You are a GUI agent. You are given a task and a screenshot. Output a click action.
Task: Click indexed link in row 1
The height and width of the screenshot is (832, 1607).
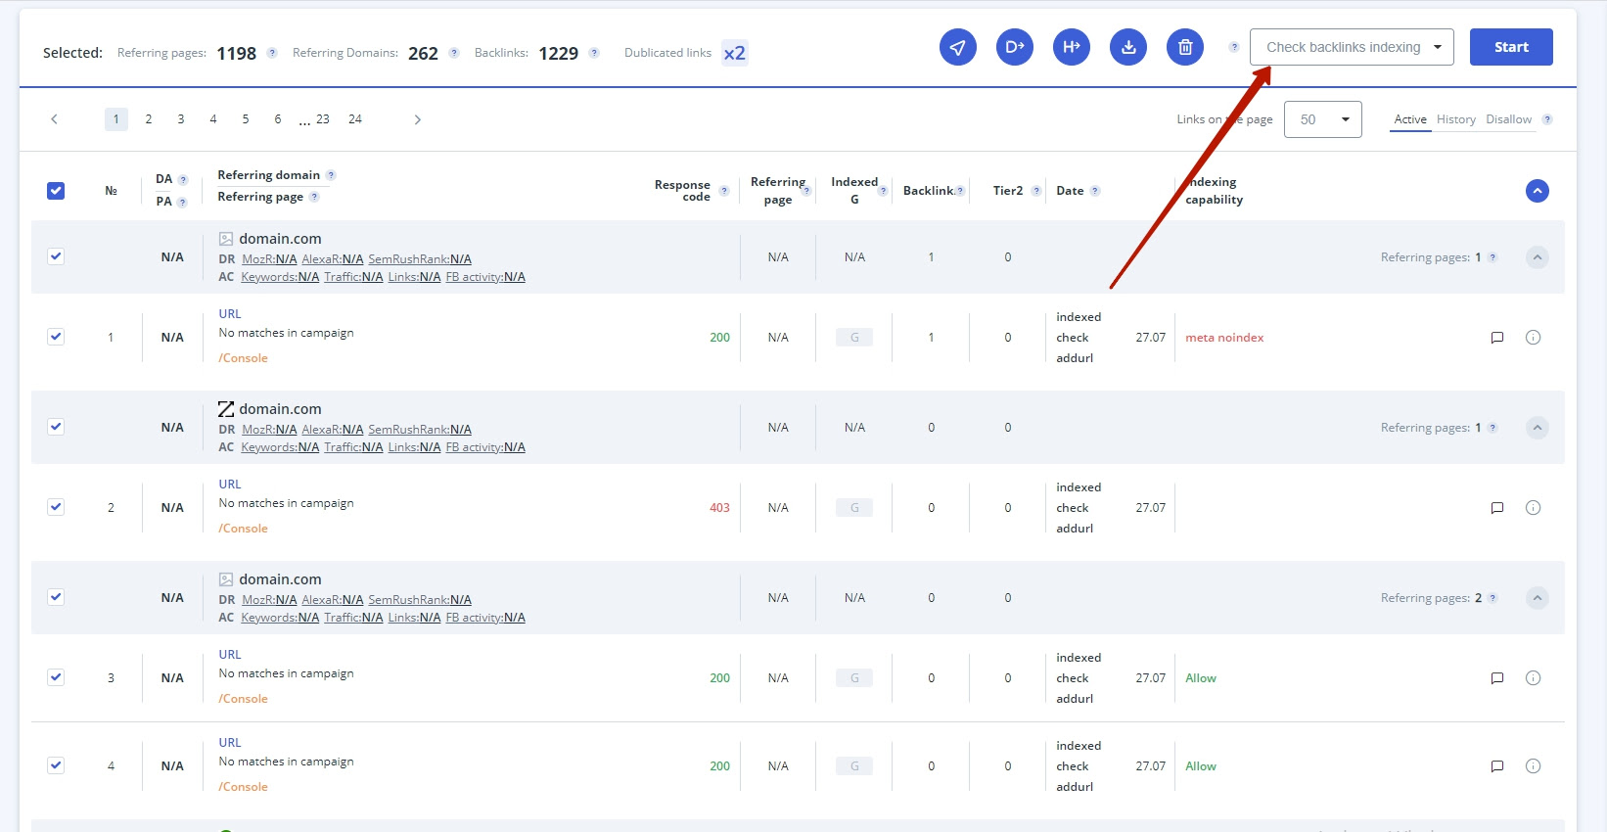point(1079,317)
